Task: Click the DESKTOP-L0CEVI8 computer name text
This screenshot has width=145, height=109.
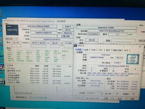Action: click(23, 93)
